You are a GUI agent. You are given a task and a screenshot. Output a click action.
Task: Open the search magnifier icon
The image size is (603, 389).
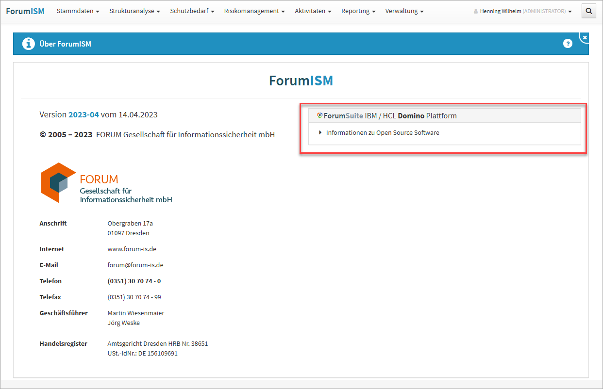click(588, 11)
